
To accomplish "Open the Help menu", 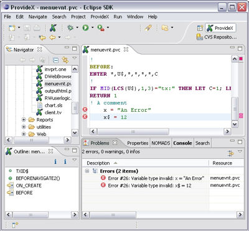I will (x=153, y=17).
